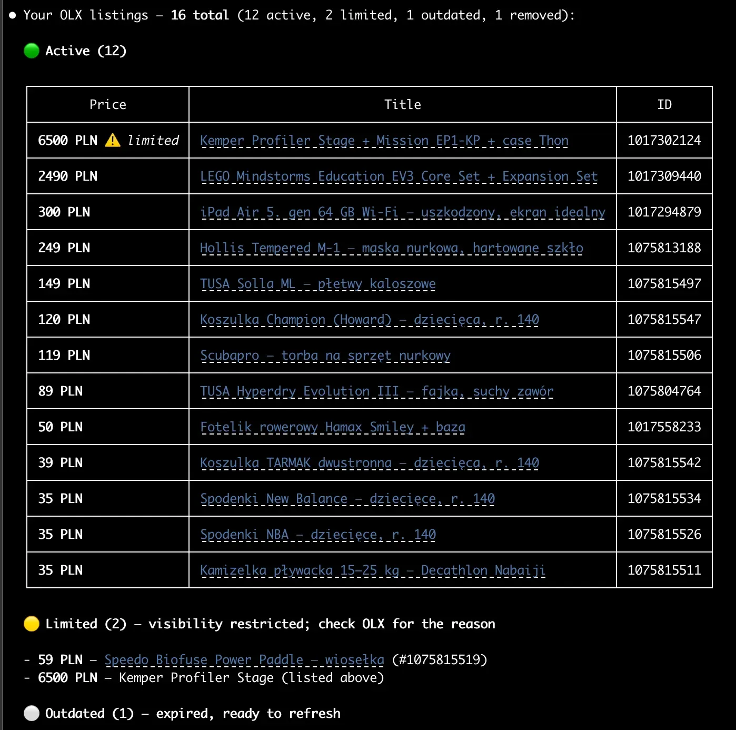Open Hollis Tempered M-1 maska link
736x730 pixels.
pyautogui.click(x=392, y=248)
